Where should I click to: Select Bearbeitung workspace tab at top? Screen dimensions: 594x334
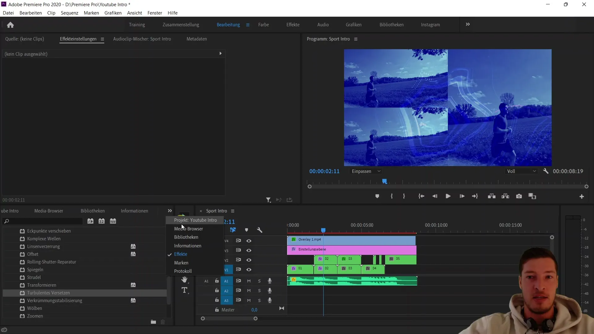pyautogui.click(x=228, y=24)
